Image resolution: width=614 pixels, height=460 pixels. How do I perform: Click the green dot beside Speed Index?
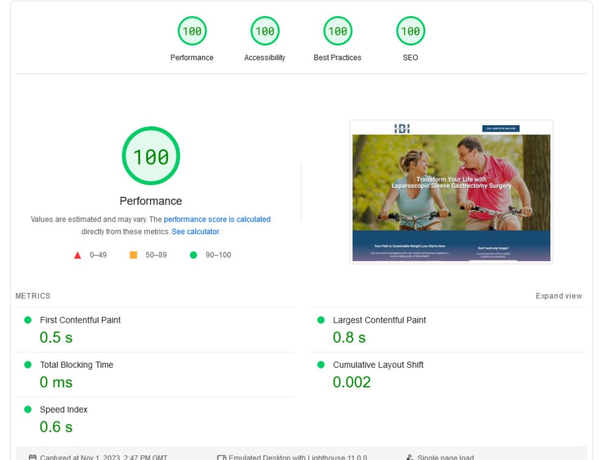point(28,410)
